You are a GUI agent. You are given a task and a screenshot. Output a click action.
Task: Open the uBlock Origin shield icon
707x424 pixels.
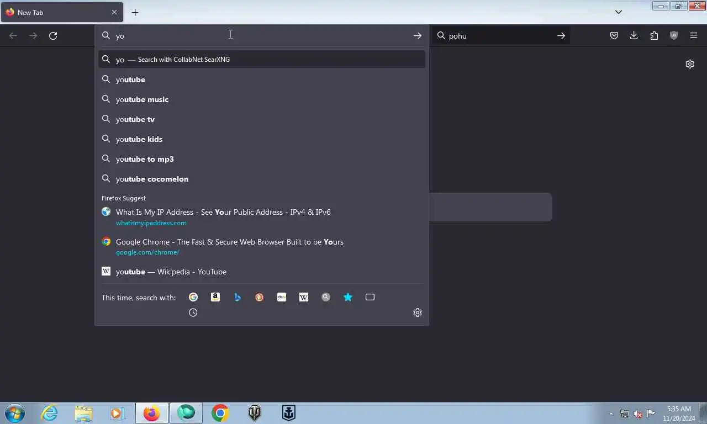[674, 36]
